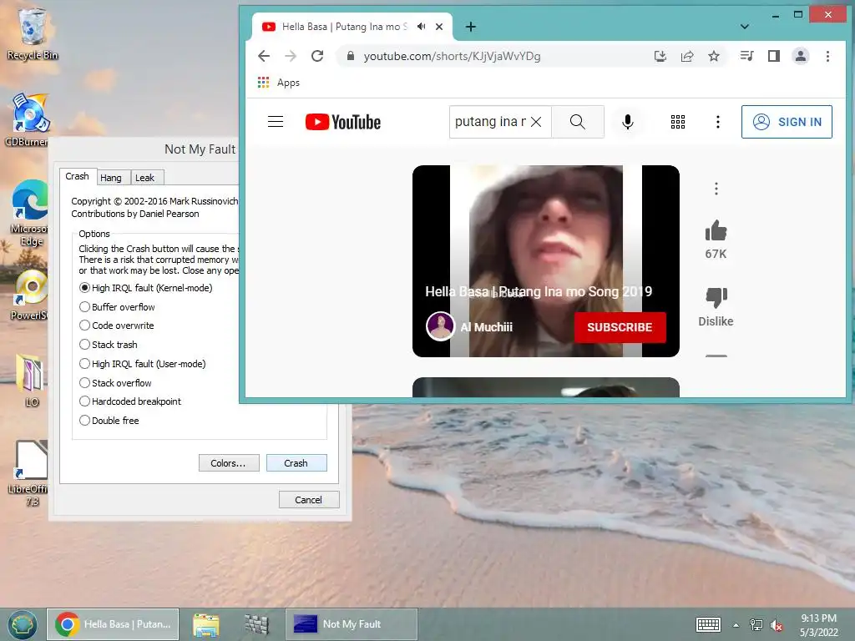The height and width of the screenshot is (641, 855).
Task: Open the Shorts video more-options menu
Action: [716, 189]
